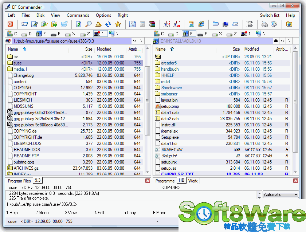Open the Left menu

11,15
